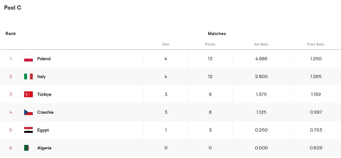This screenshot has height=158, width=341.
Task: Click the Egypt flag icon
Action: pos(29,130)
